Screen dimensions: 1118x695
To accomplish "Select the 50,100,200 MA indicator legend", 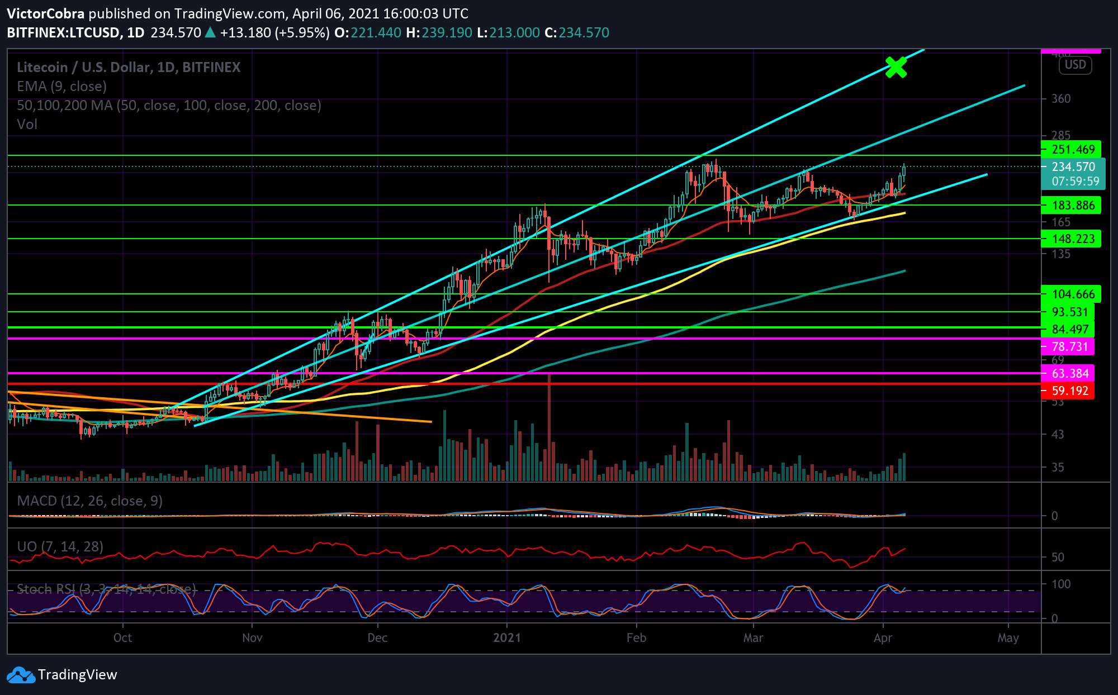I will tap(169, 105).
